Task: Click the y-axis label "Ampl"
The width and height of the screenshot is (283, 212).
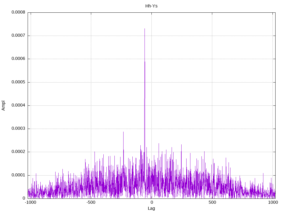Action: [x=3, y=105]
